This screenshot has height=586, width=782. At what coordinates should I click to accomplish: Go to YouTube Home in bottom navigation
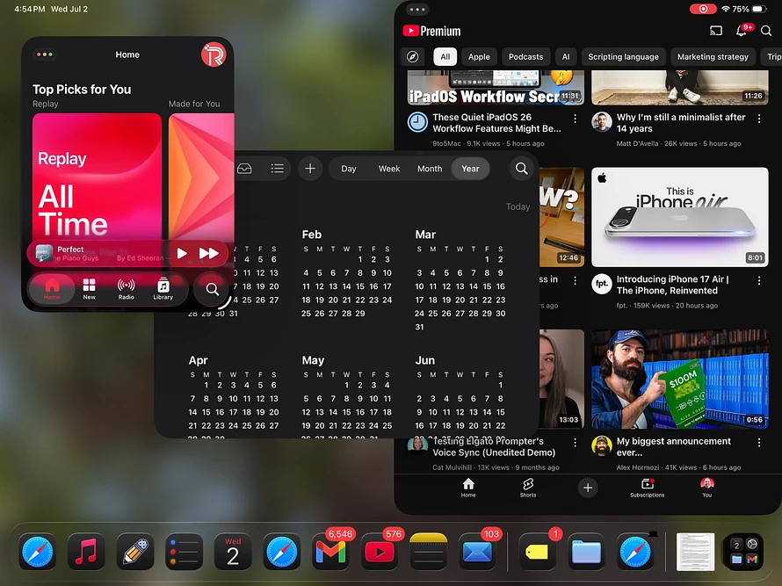point(467,488)
